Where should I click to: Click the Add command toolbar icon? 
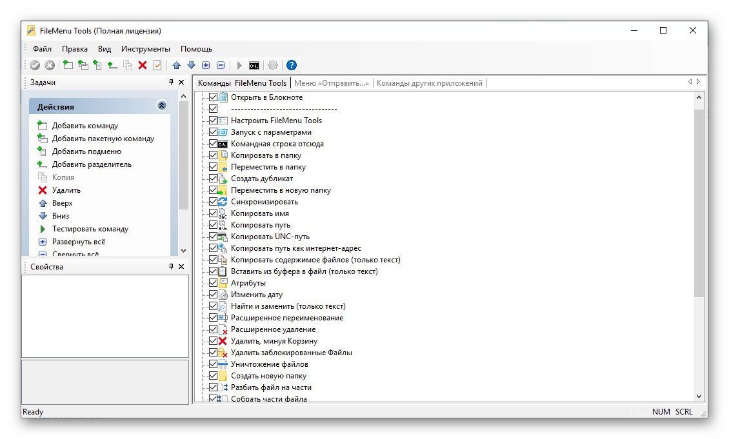pos(68,65)
